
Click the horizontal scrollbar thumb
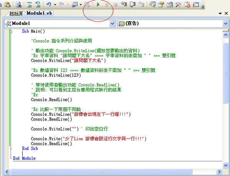(102, 171)
